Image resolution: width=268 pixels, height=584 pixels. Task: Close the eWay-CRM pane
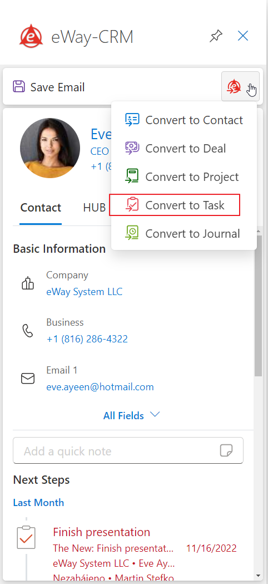[243, 36]
